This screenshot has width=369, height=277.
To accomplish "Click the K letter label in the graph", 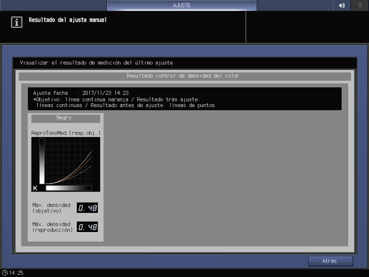I will [35, 188].
